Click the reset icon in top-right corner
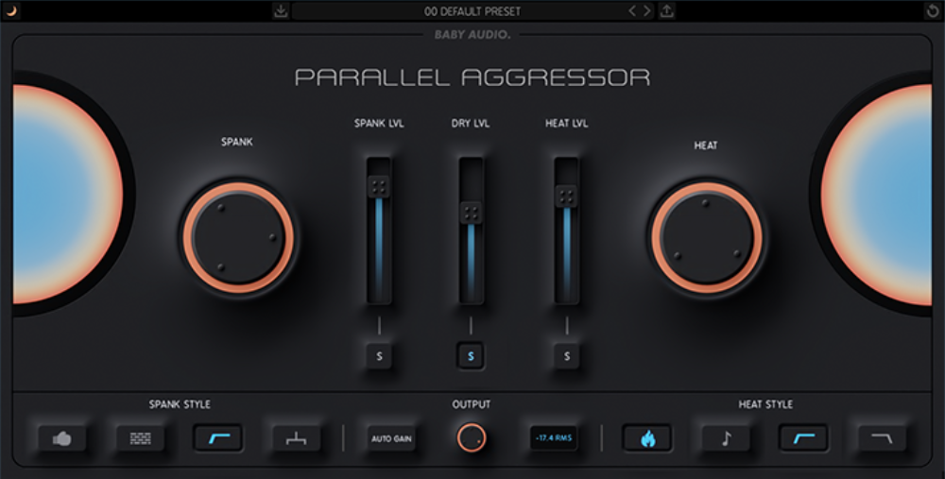This screenshot has width=945, height=479. [x=933, y=11]
